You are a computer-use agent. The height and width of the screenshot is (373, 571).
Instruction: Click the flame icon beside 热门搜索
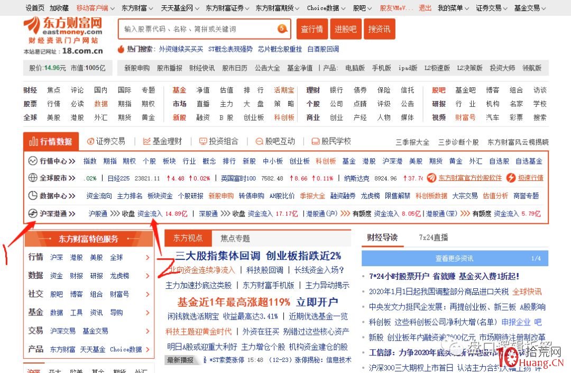pyautogui.click(x=121, y=49)
